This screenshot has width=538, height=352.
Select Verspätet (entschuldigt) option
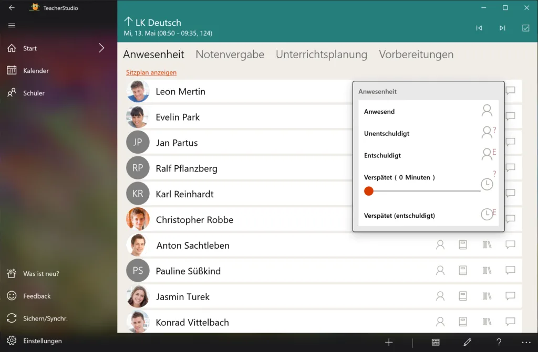(x=428, y=215)
